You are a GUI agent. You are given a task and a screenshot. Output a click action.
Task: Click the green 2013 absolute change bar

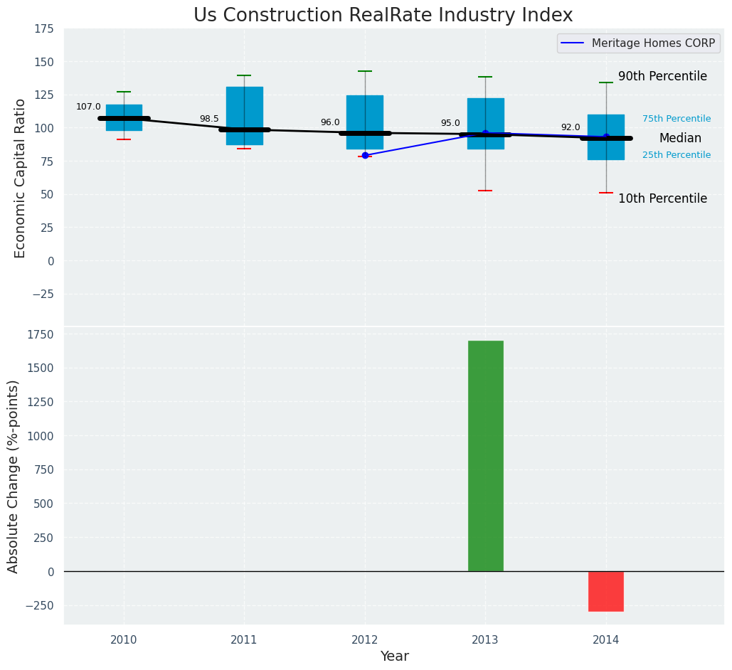click(485, 455)
